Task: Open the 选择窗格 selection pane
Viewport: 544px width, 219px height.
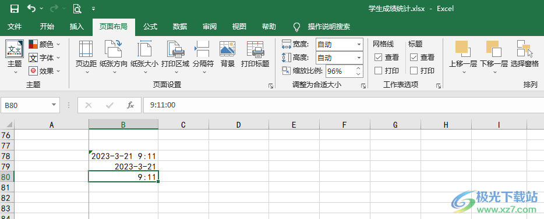Action: coord(525,53)
